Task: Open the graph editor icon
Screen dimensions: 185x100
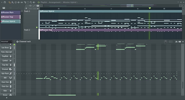Action: (x=176, y=42)
